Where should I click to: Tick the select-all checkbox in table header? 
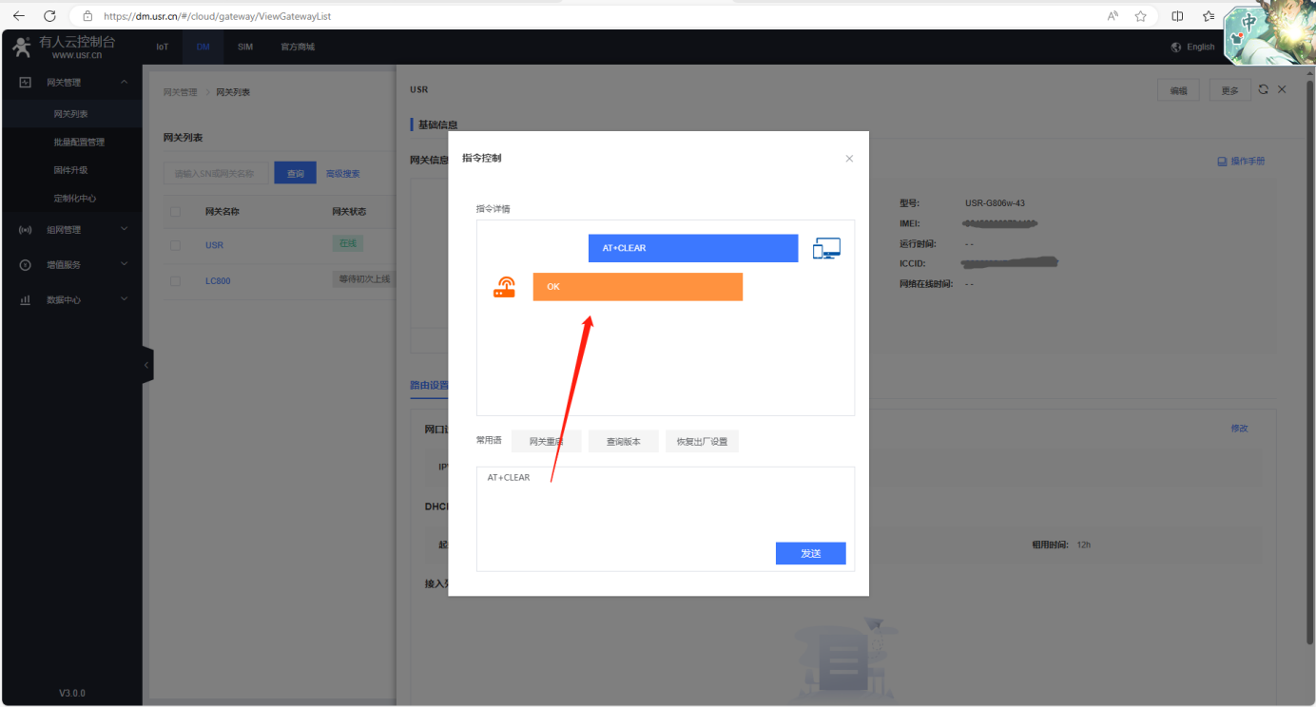(175, 212)
